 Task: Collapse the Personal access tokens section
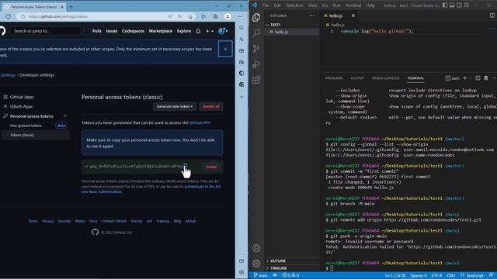(65, 116)
